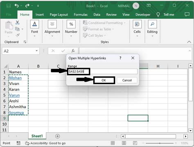The width and height of the screenshot is (194, 147).
Task: Switch to Normal view icon
Action: (113, 143)
